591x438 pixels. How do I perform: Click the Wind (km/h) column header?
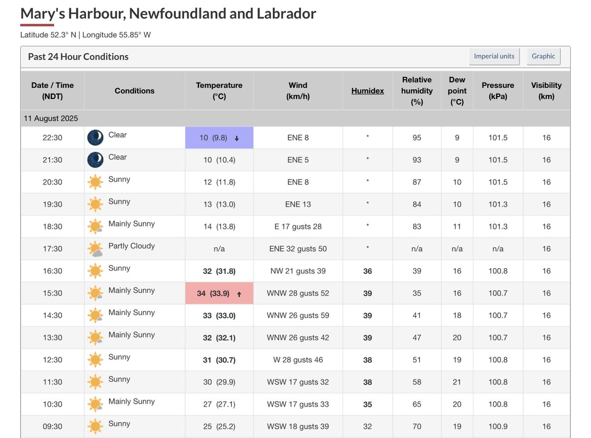point(298,91)
